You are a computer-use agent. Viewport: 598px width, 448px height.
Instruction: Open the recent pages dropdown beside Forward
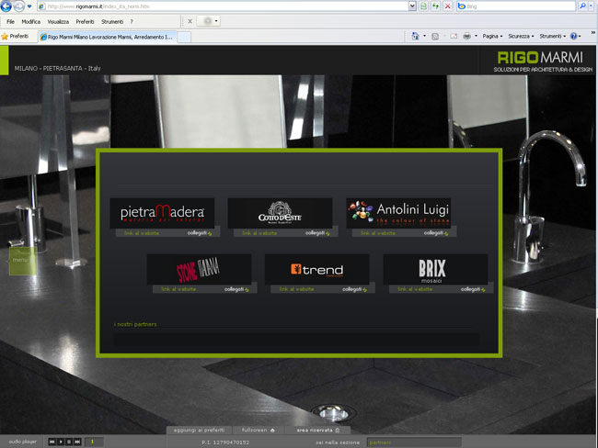coord(29,6)
